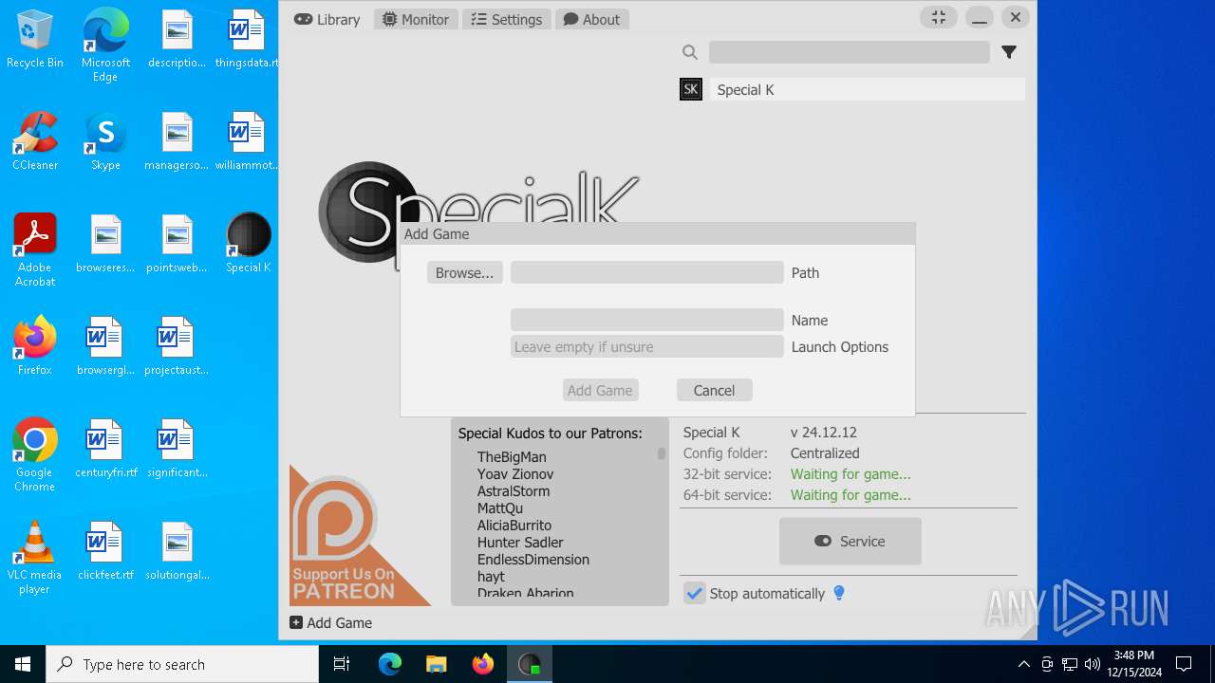This screenshot has width=1215, height=683.
Task: Select the browseres image file icon
Action: tap(105, 243)
